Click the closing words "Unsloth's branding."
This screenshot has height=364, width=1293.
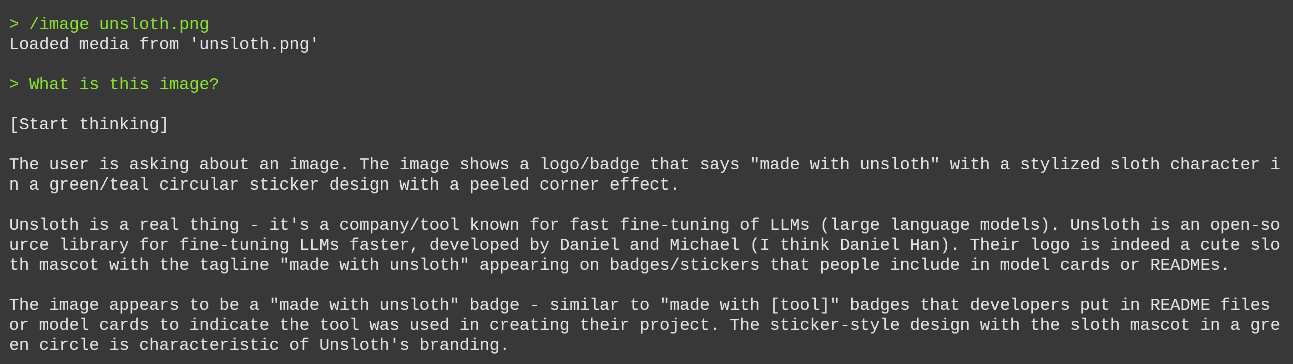pyautogui.click(x=414, y=345)
